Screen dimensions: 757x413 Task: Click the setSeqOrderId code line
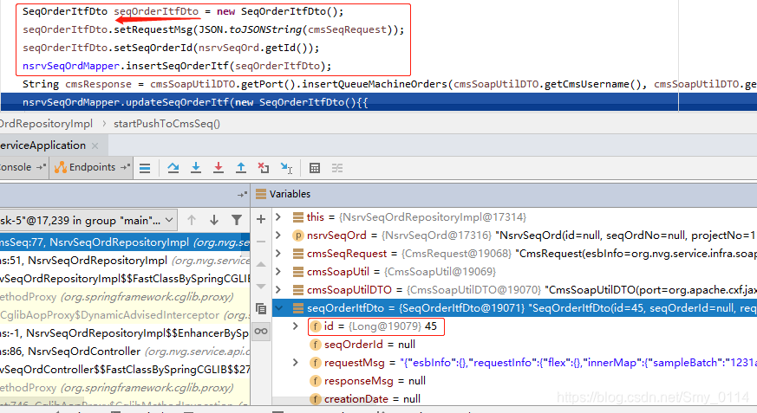click(171, 48)
